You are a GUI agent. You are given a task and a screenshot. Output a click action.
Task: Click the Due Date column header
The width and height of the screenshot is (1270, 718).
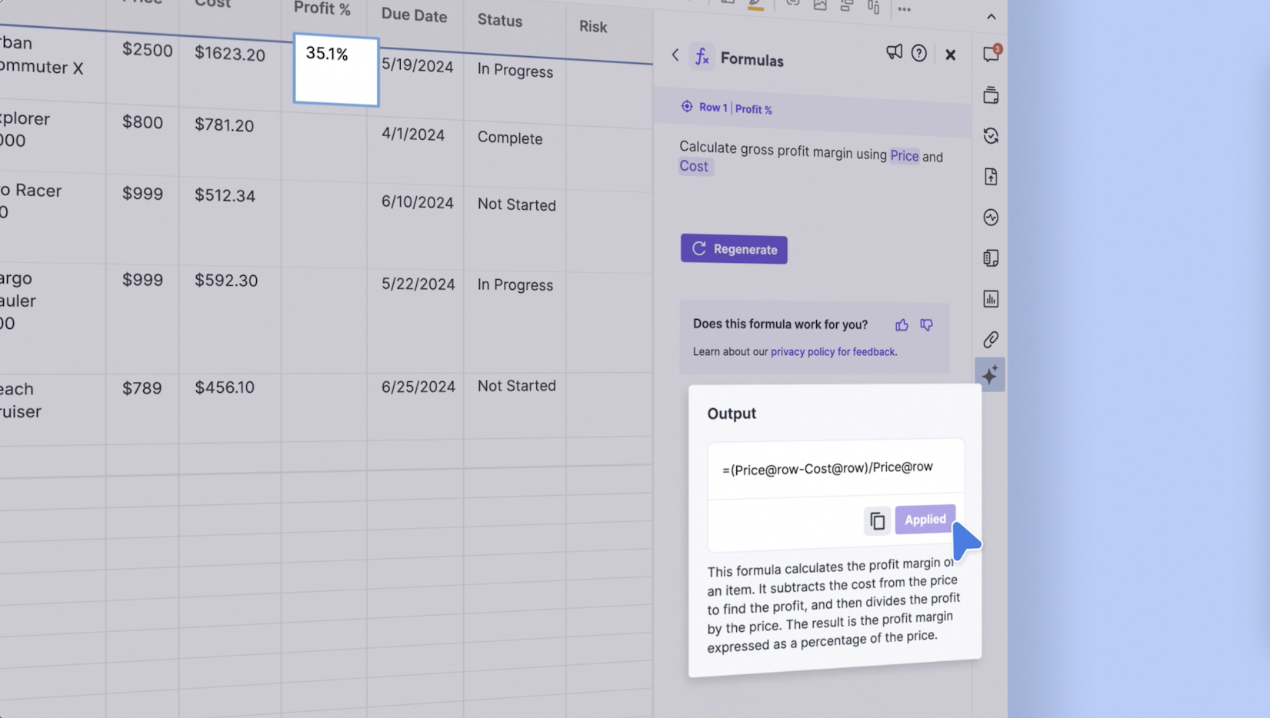coord(414,15)
